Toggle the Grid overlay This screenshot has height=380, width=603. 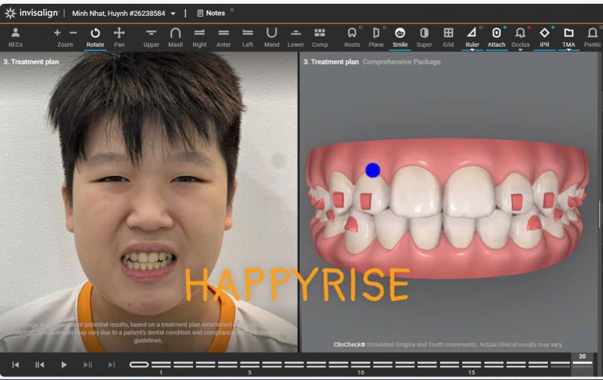coord(448,33)
